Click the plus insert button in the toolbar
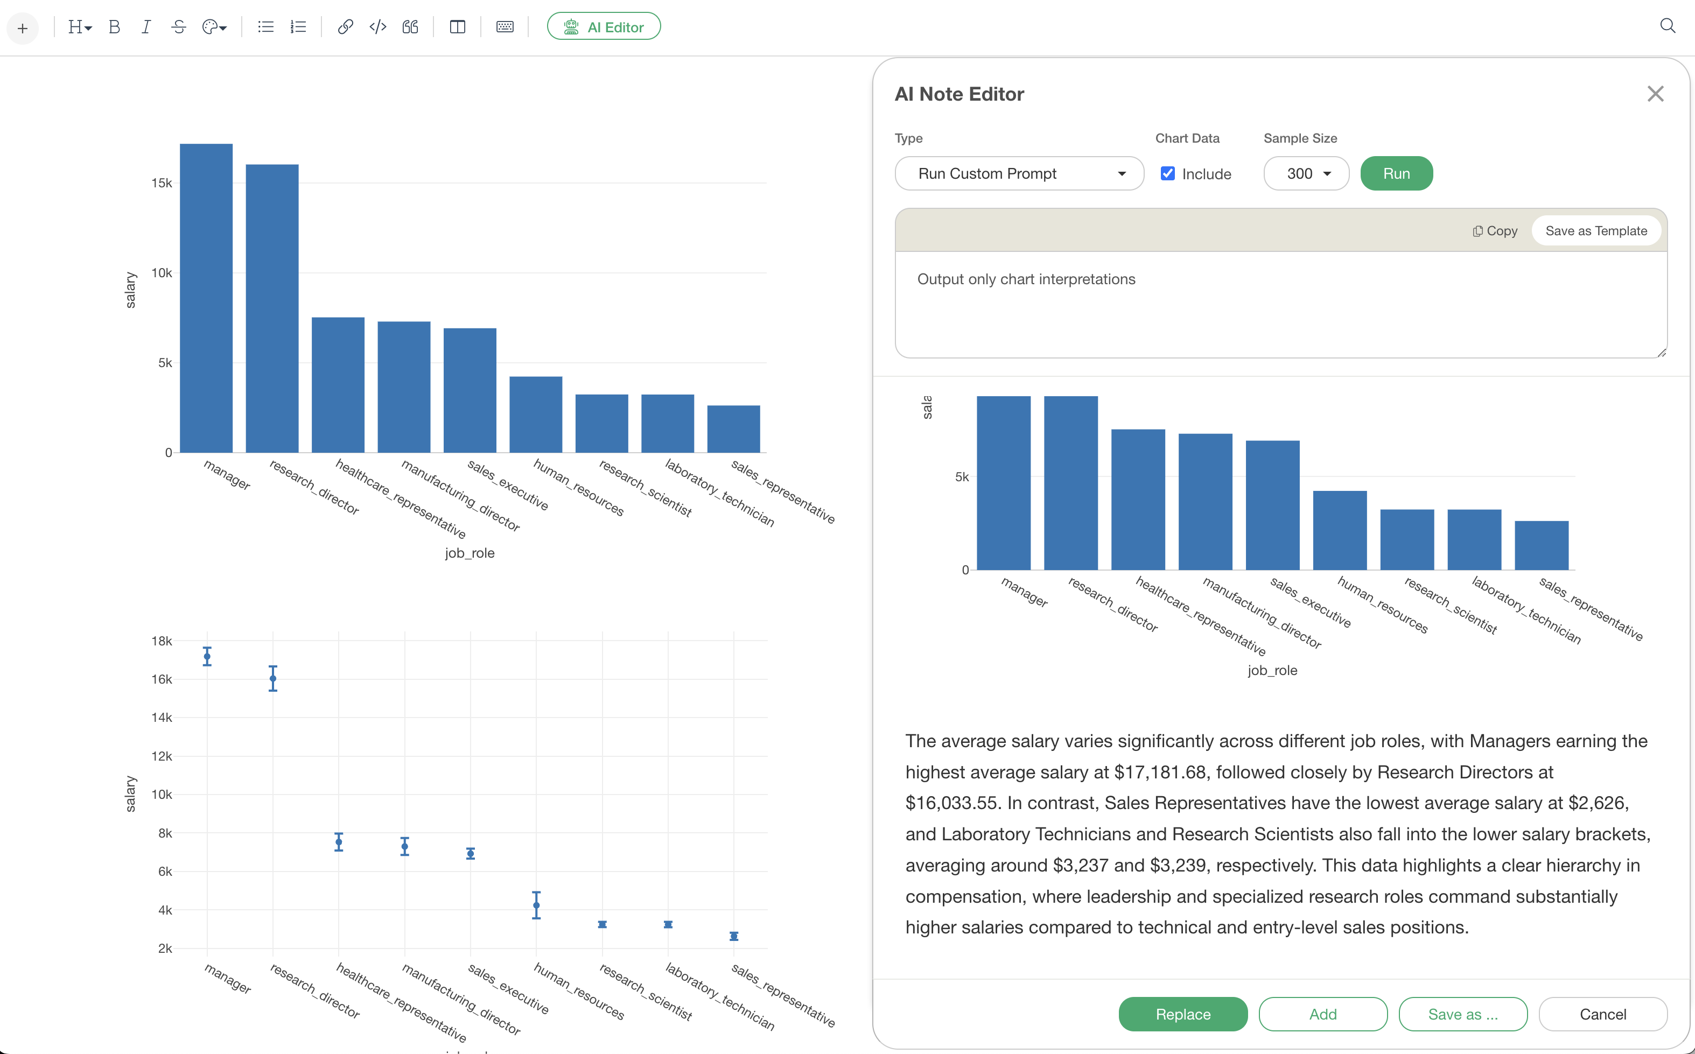The width and height of the screenshot is (1695, 1054). [x=23, y=28]
